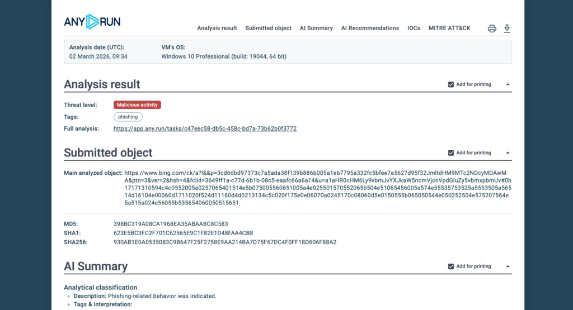Click the SHA1 label
573x310 pixels.
point(72,233)
